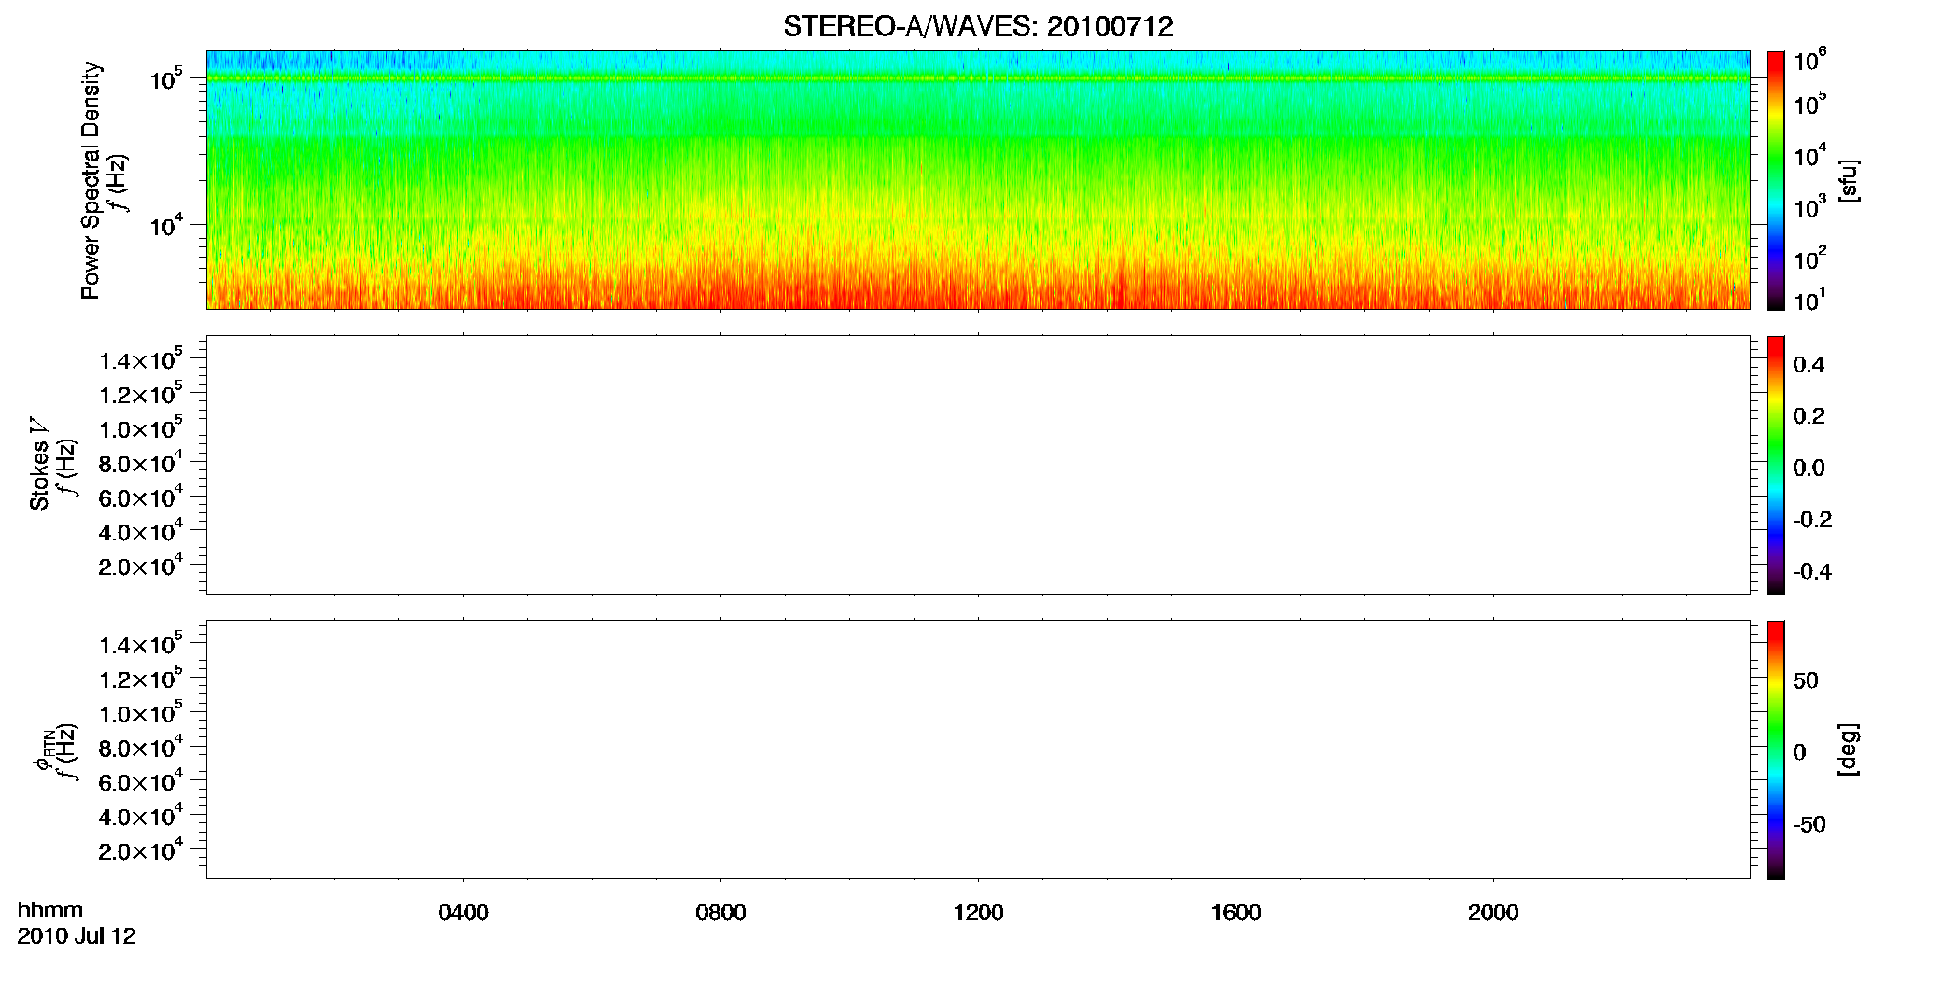Click the hhmm time format label
This screenshot has height=1008, width=1956.
(50, 910)
